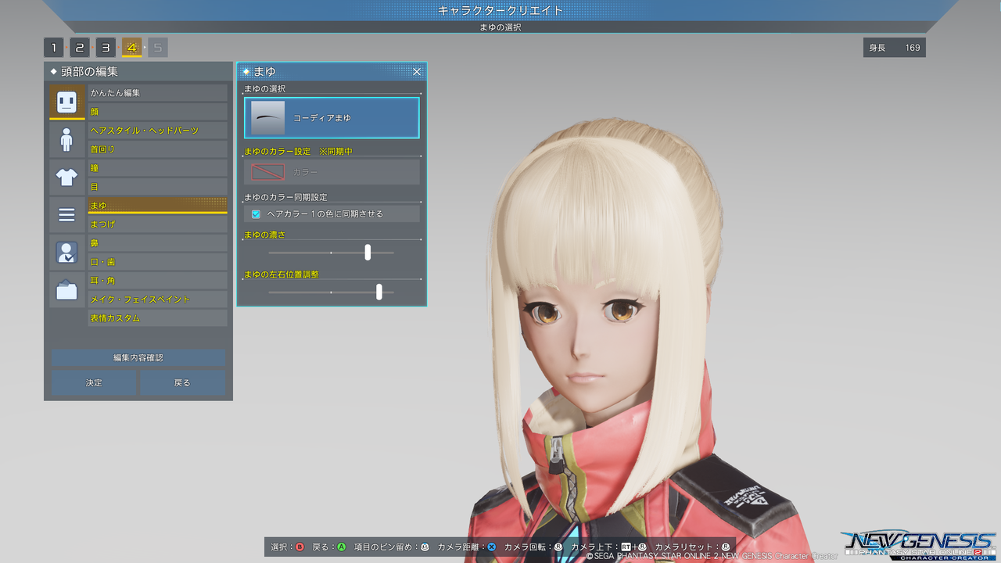The width and height of the screenshot is (1001, 563).
Task: Click the まゆのカラー同期設定 section label
Action: pos(285,197)
